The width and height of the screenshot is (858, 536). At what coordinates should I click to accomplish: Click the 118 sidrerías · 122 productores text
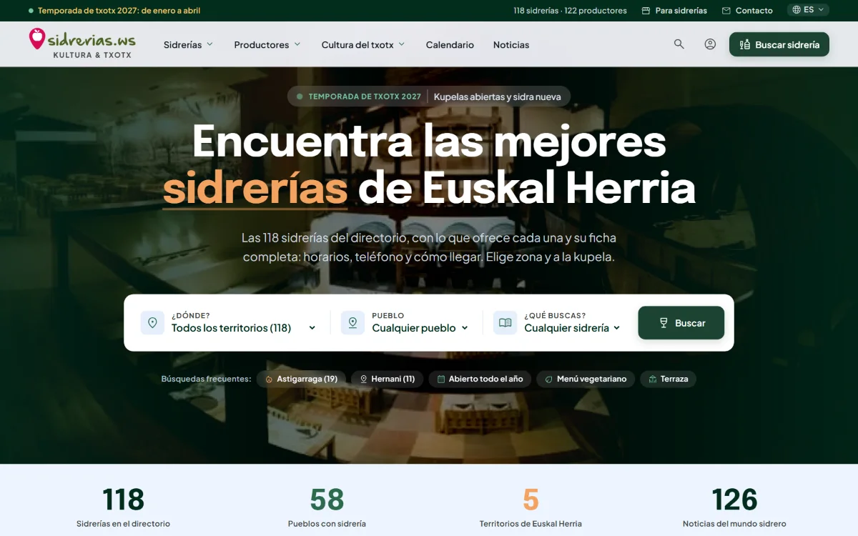[x=570, y=11]
